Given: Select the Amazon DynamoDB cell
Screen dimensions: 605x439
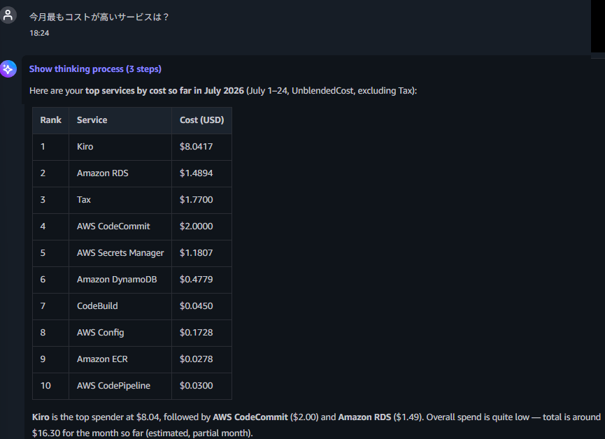Looking at the screenshot, I should click(x=120, y=280).
